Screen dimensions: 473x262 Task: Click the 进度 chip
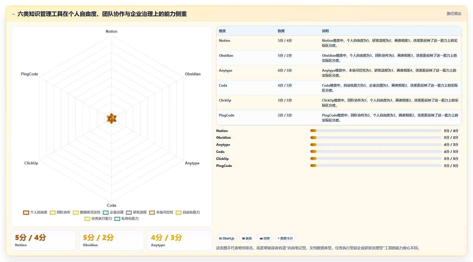point(265,238)
